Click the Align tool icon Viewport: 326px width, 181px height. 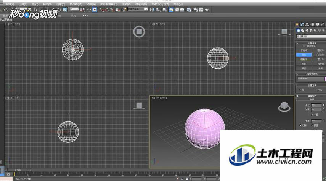point(158,10)
